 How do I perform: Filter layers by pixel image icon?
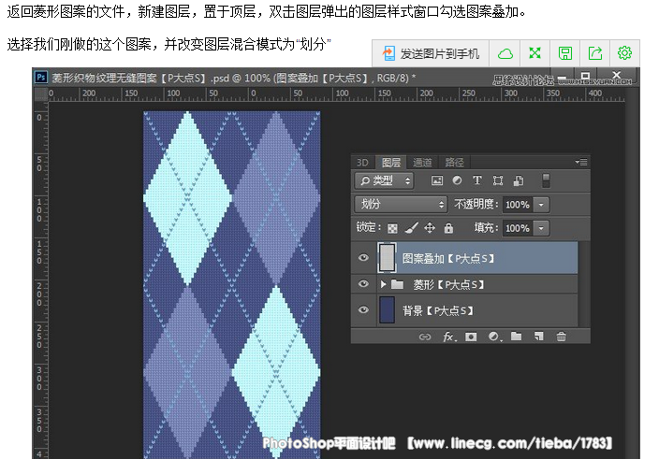(x=437, y=180)
